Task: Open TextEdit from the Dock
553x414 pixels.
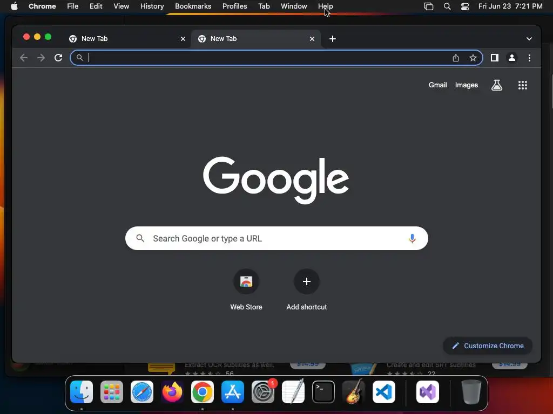Action: [x=293, y=392]
